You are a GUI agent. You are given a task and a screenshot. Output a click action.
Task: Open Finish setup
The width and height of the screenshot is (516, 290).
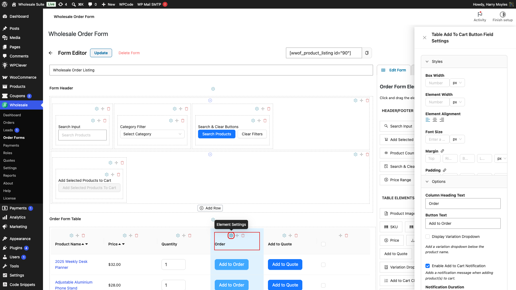click(x=503, y=17)
